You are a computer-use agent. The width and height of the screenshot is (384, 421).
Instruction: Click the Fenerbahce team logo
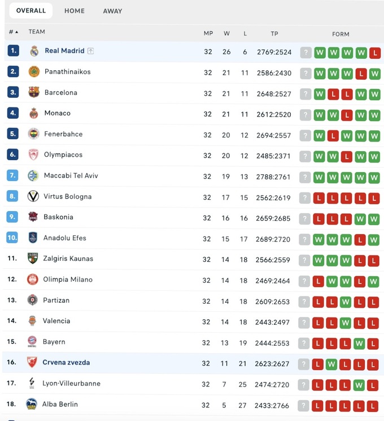click(x=34, y=134)
